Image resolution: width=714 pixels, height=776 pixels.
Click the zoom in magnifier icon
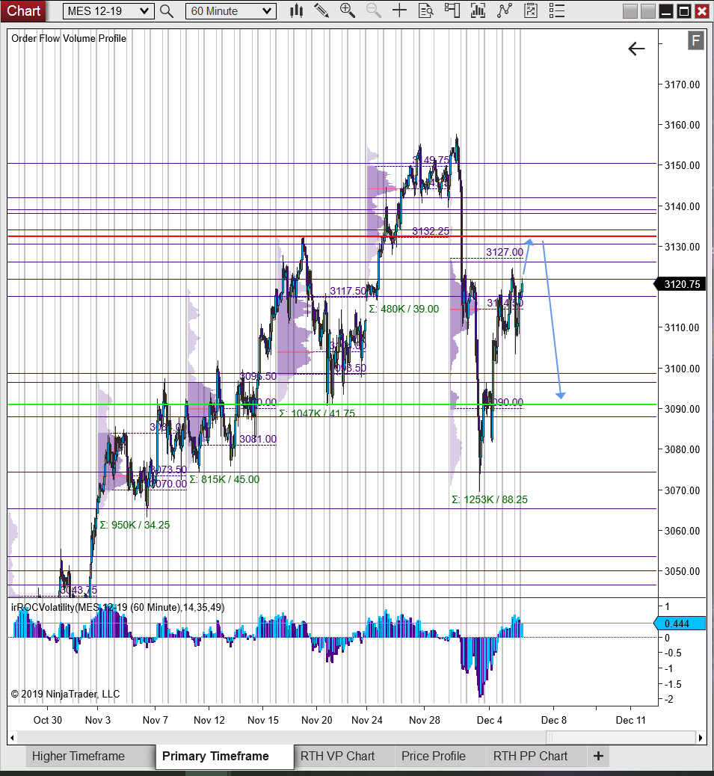(x=348, y=10)
